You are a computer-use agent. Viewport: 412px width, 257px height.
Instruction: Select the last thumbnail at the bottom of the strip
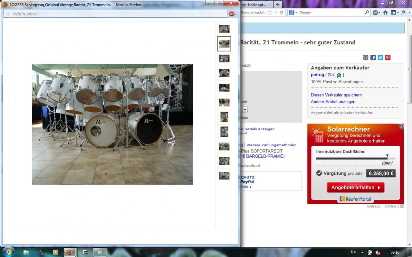(x=224, y=176)
